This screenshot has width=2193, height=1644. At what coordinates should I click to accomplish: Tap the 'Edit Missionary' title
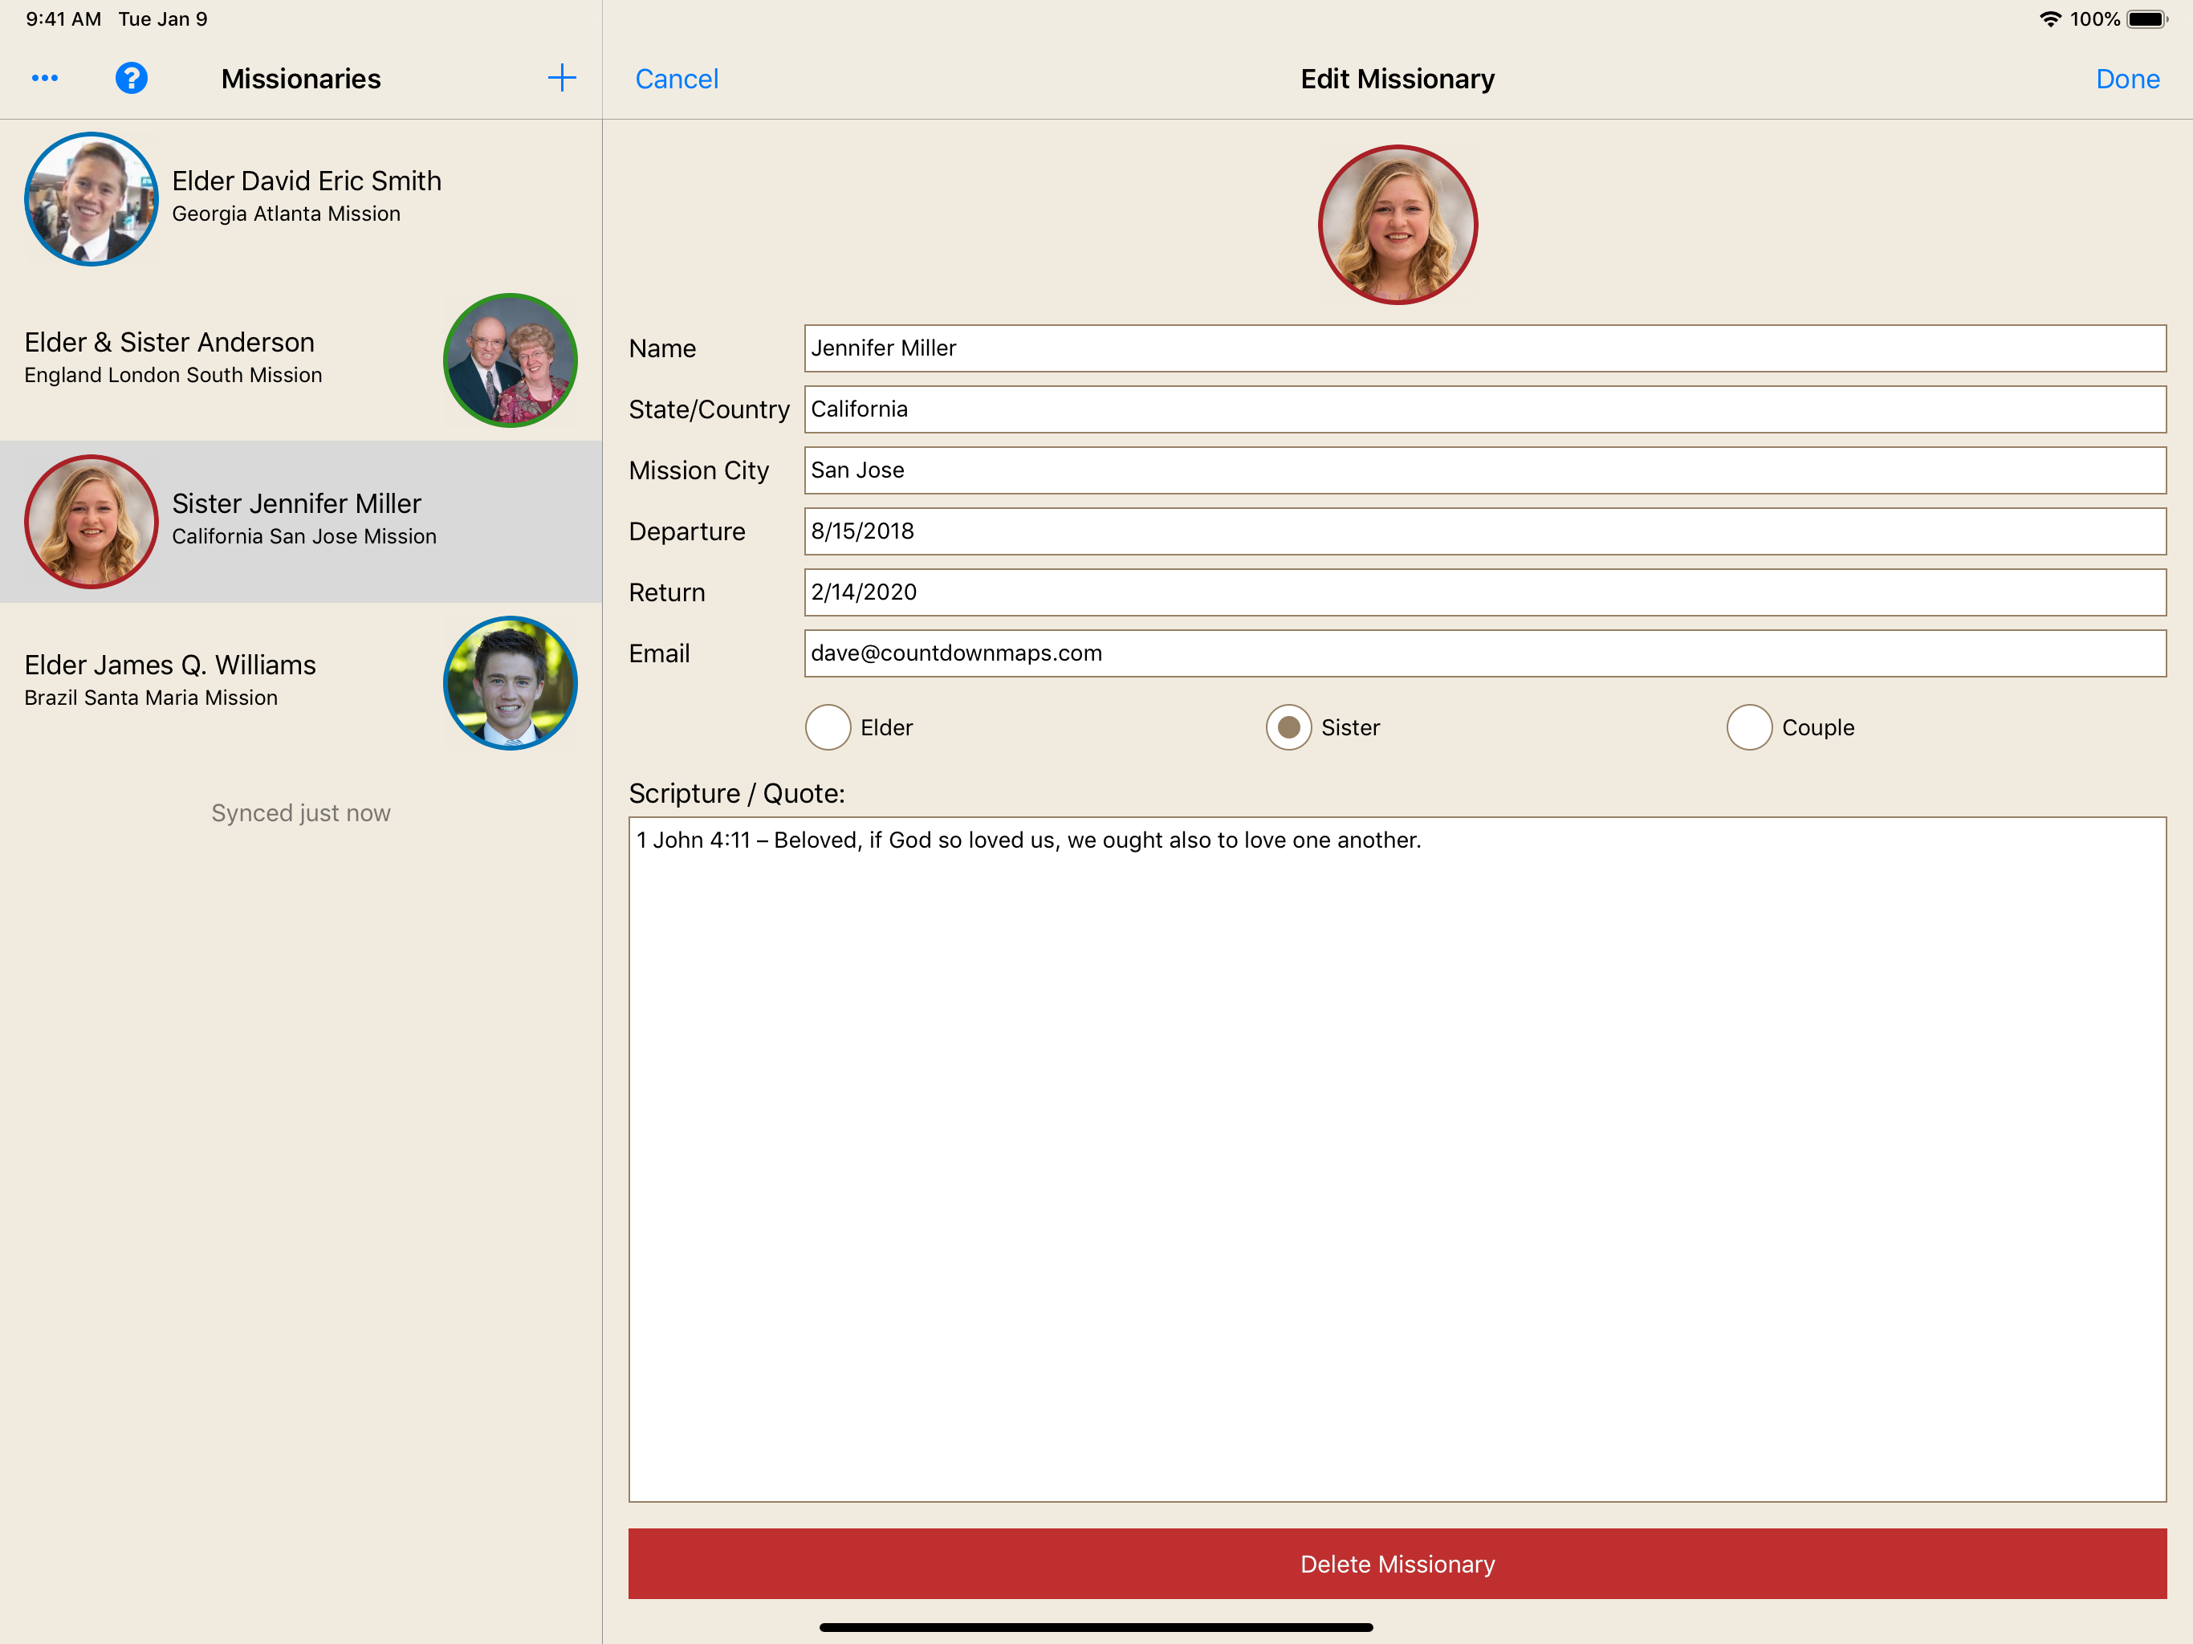1397,79
